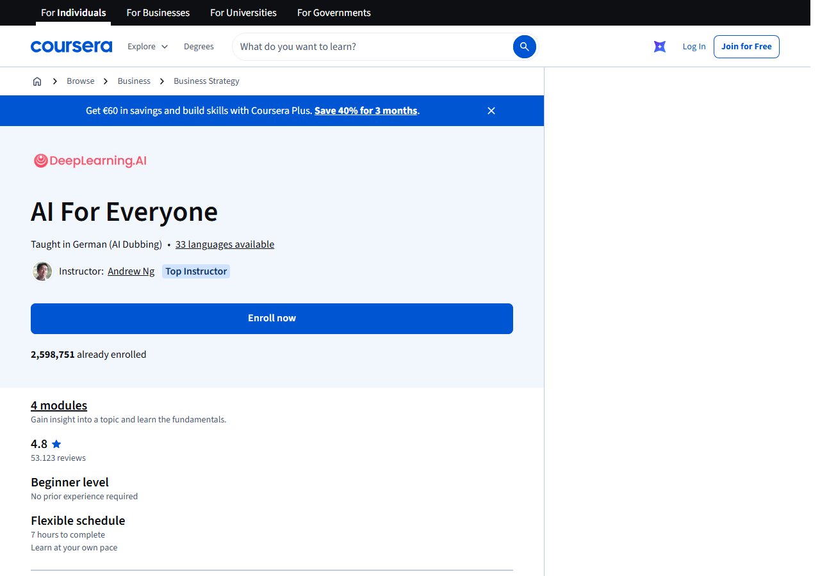Open the 4 modules link
820x576 pixels.
(59, 405)
